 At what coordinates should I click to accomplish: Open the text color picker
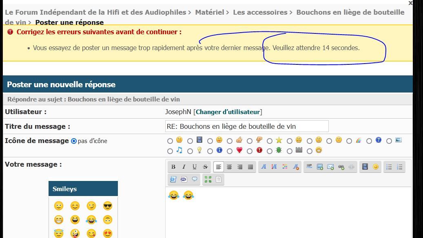[x=285, y=167]
